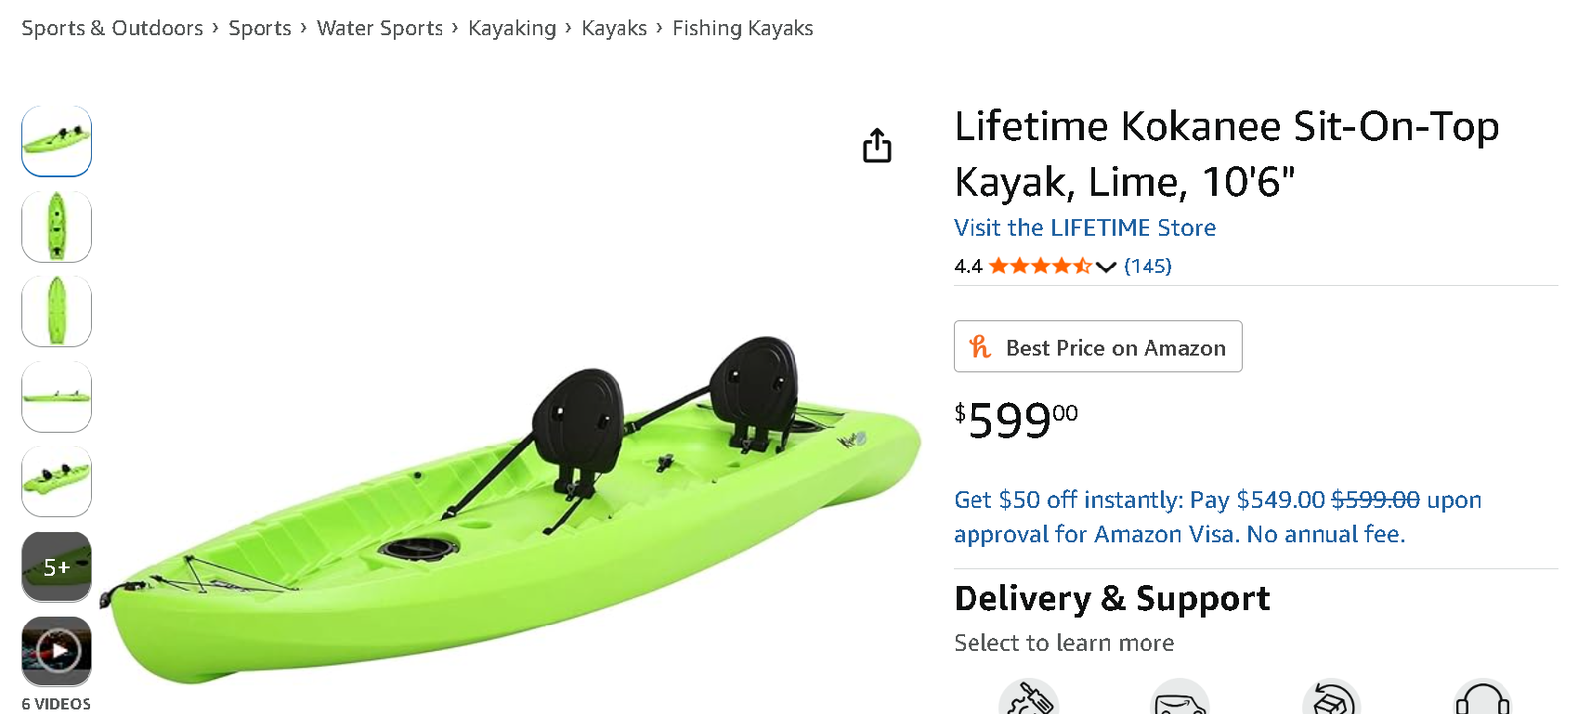Expand the ratings breakdown chevron

1106,267
